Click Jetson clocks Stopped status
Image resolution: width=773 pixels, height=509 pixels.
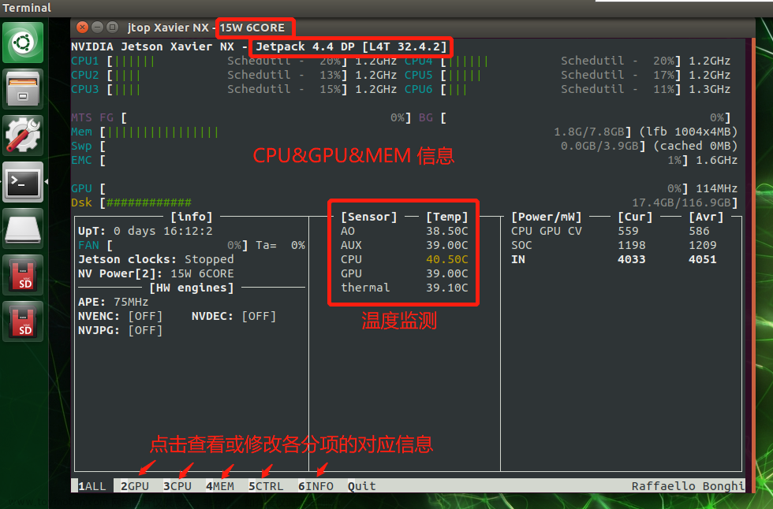(156, 259)
